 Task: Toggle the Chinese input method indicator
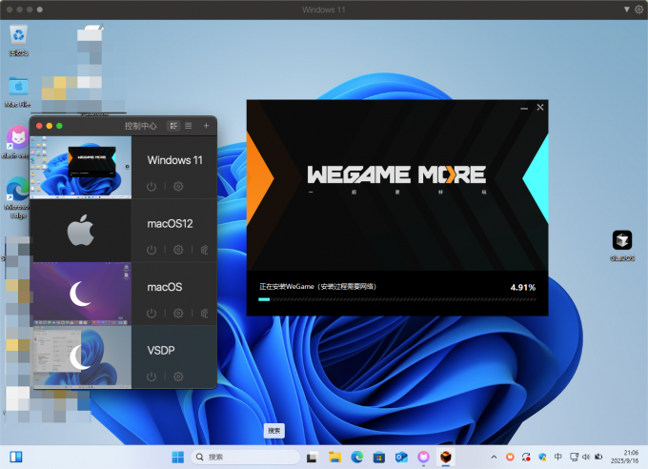[558, 457]
